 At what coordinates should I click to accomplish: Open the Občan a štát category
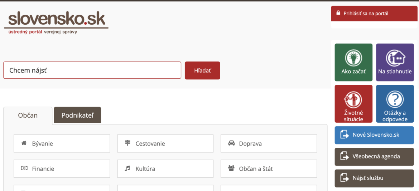pos(269,168)
